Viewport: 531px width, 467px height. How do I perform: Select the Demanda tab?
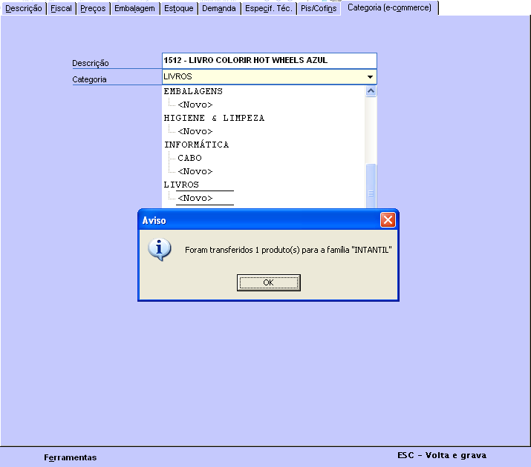219,8
